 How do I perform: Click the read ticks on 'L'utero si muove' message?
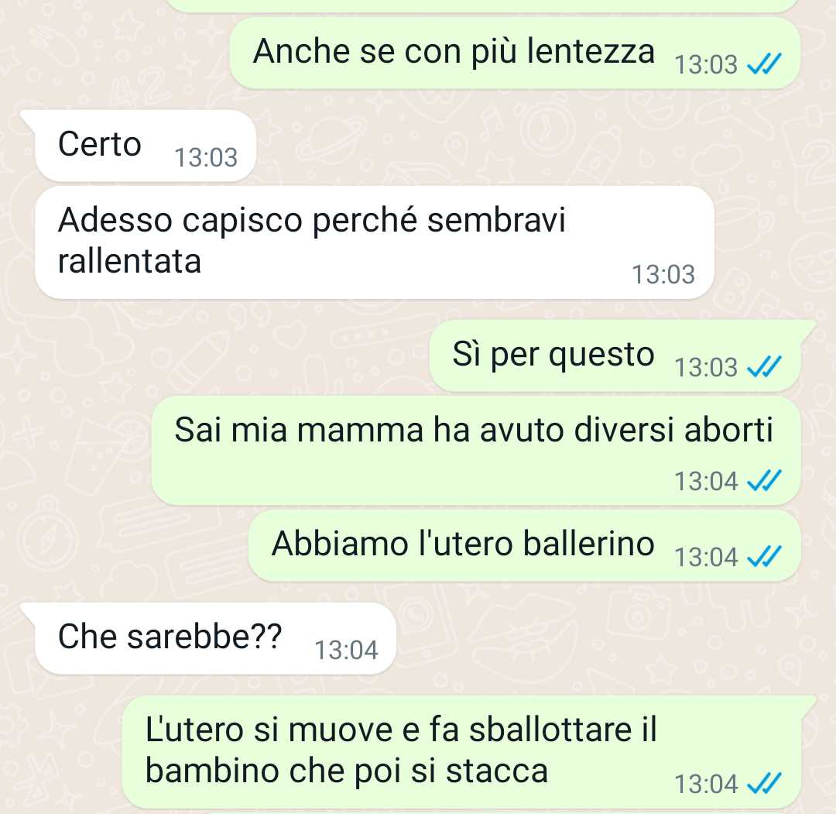click(764, 784)
